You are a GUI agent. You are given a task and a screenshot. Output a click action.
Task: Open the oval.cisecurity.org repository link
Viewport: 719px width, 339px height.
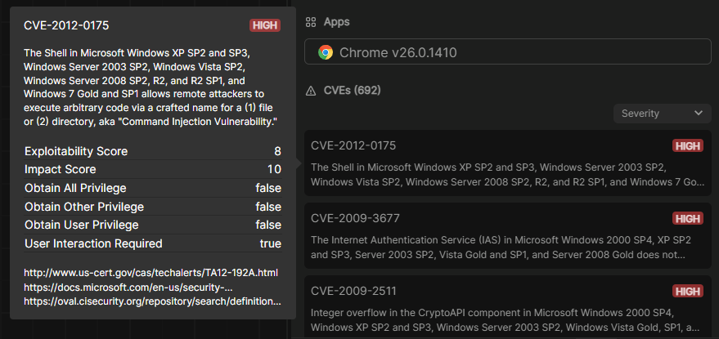(x=152, y=301)
